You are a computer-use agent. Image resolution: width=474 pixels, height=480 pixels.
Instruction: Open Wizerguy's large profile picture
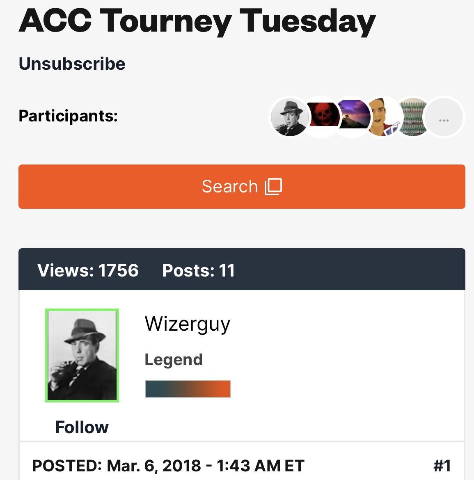(x=82, y=355)
